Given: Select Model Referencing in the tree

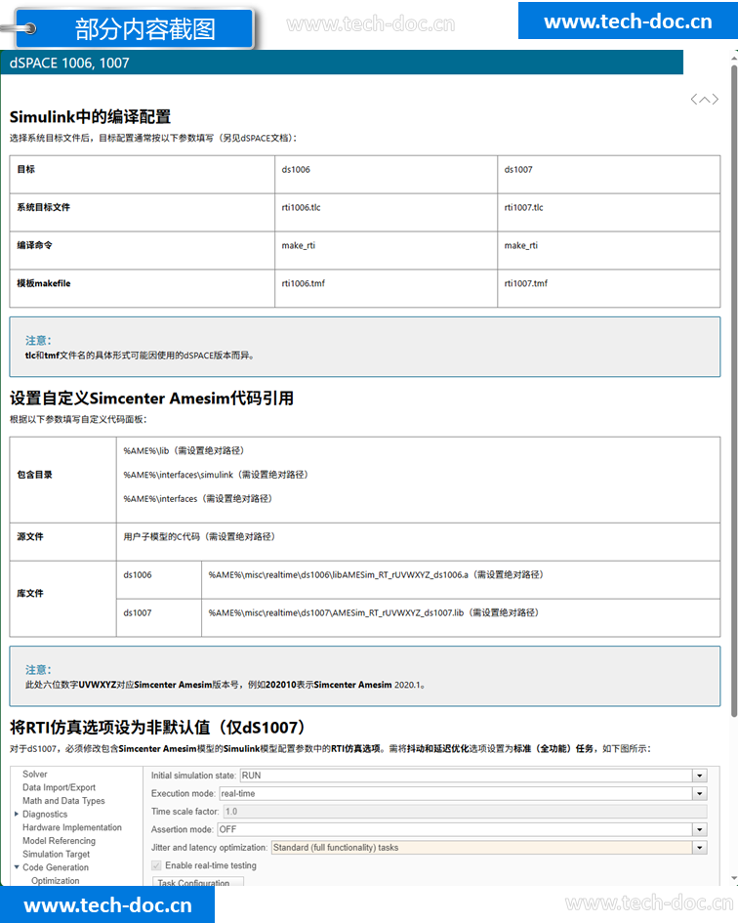Looking at the screenshot, I should pyautogui.click(x=59, y=841).
